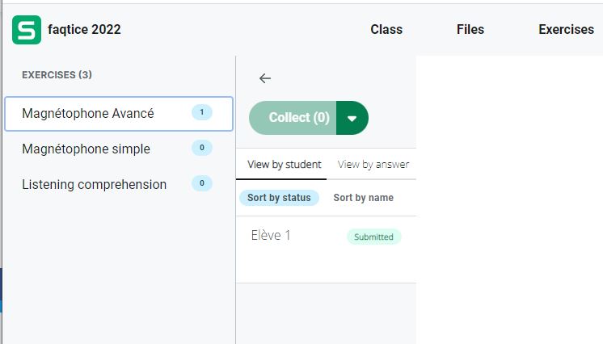Open the Class menu
This screenshot has height=344, width=603.
coord(386,30)
